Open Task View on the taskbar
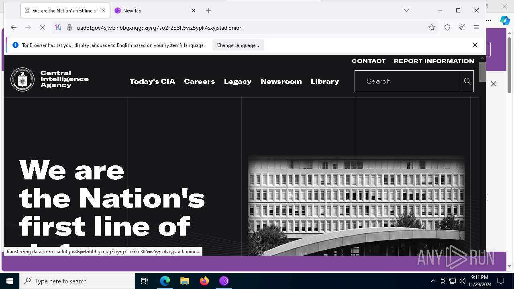514x289 pixels. click(145, 281)
